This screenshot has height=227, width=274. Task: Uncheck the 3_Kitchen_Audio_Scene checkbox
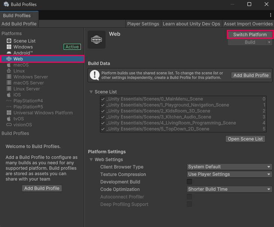[x=103, y=117]
